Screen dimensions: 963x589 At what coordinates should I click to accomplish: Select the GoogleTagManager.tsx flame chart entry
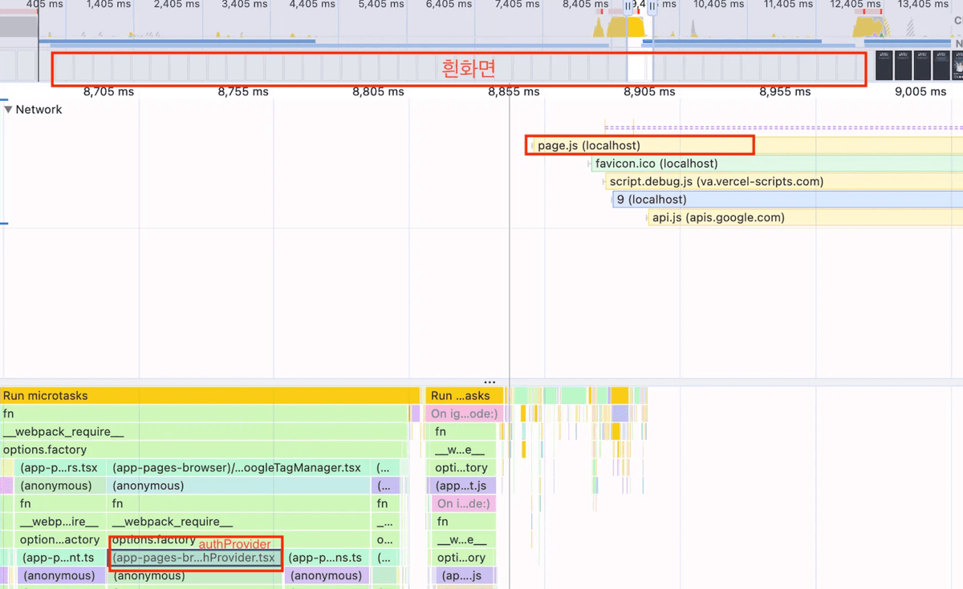coord(238,468)
